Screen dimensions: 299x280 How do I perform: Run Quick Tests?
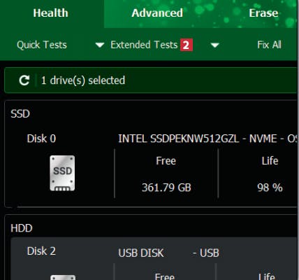tap(42, 45)
